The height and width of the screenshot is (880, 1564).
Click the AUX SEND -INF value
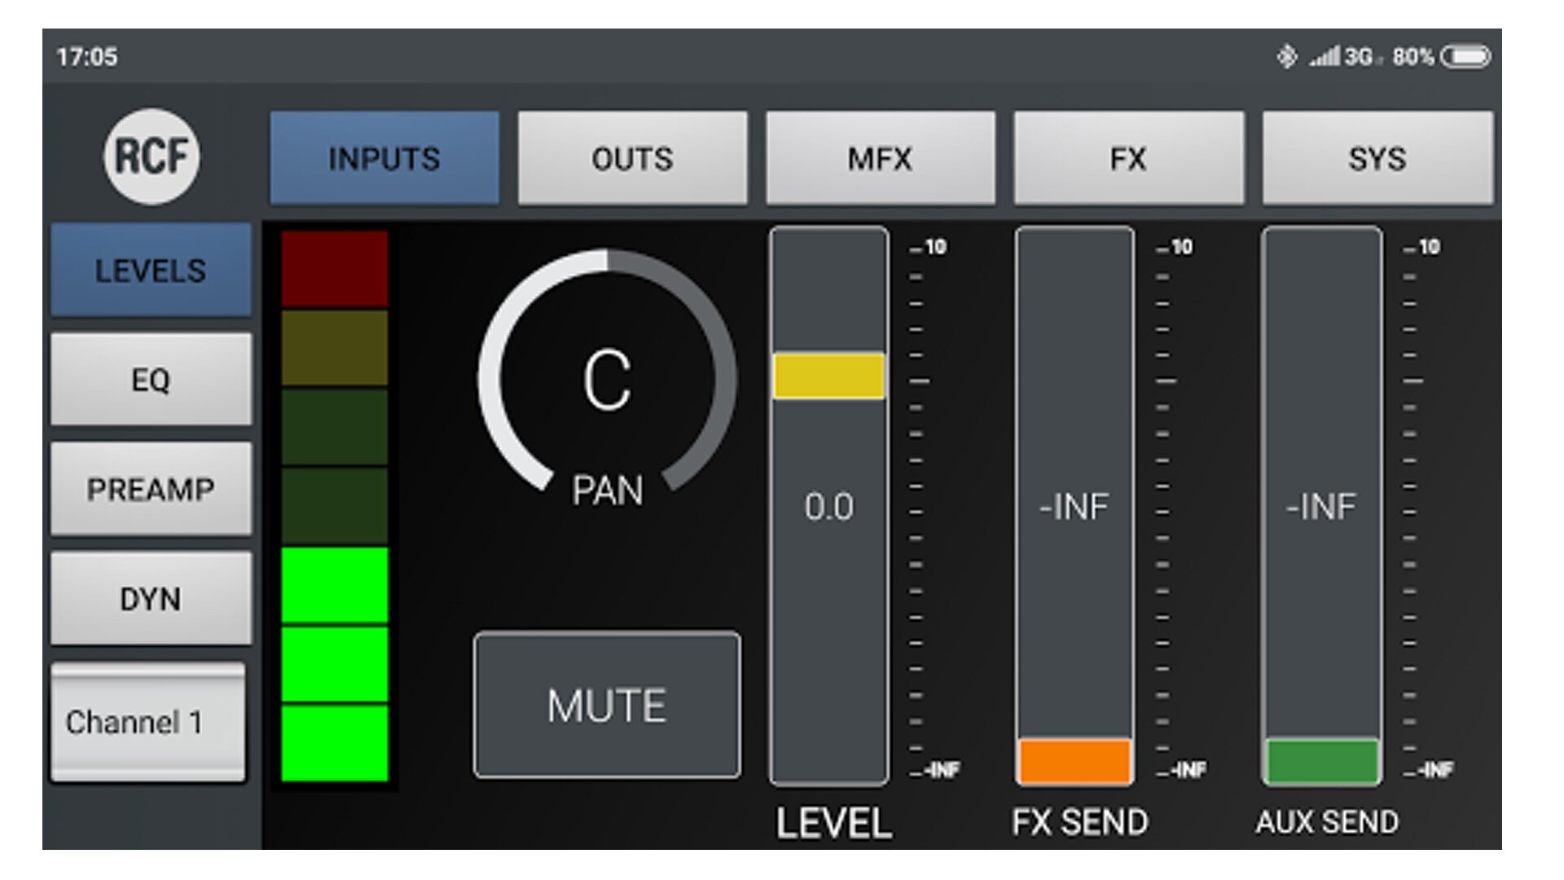tap(1320, 507)
